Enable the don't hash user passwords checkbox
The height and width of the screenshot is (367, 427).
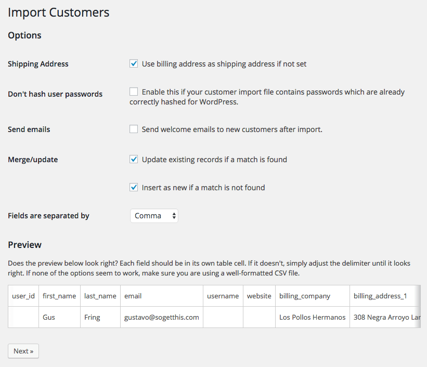pyautogui.click(x=134, y=91)
